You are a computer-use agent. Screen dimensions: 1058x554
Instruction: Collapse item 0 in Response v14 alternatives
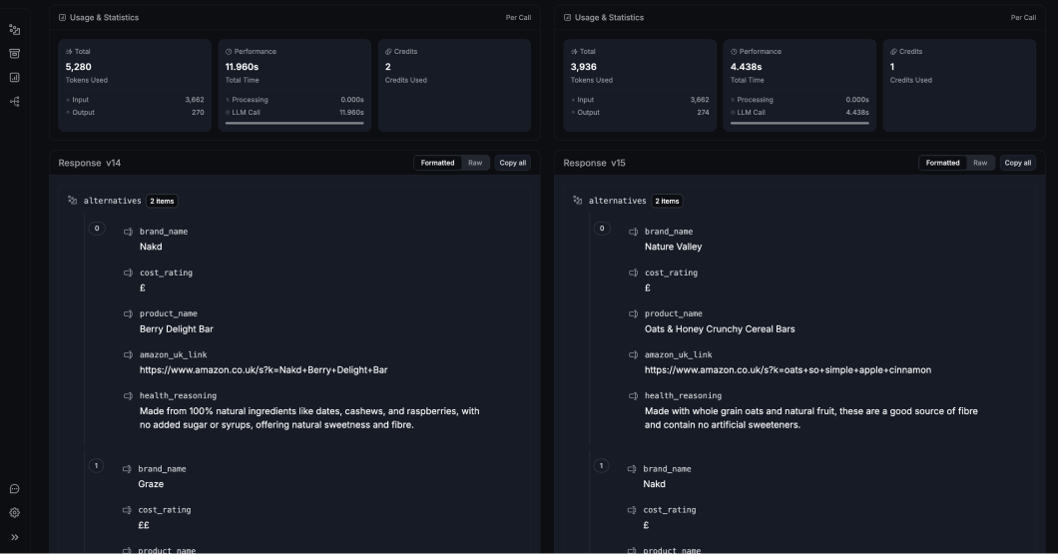coord(97,229)
